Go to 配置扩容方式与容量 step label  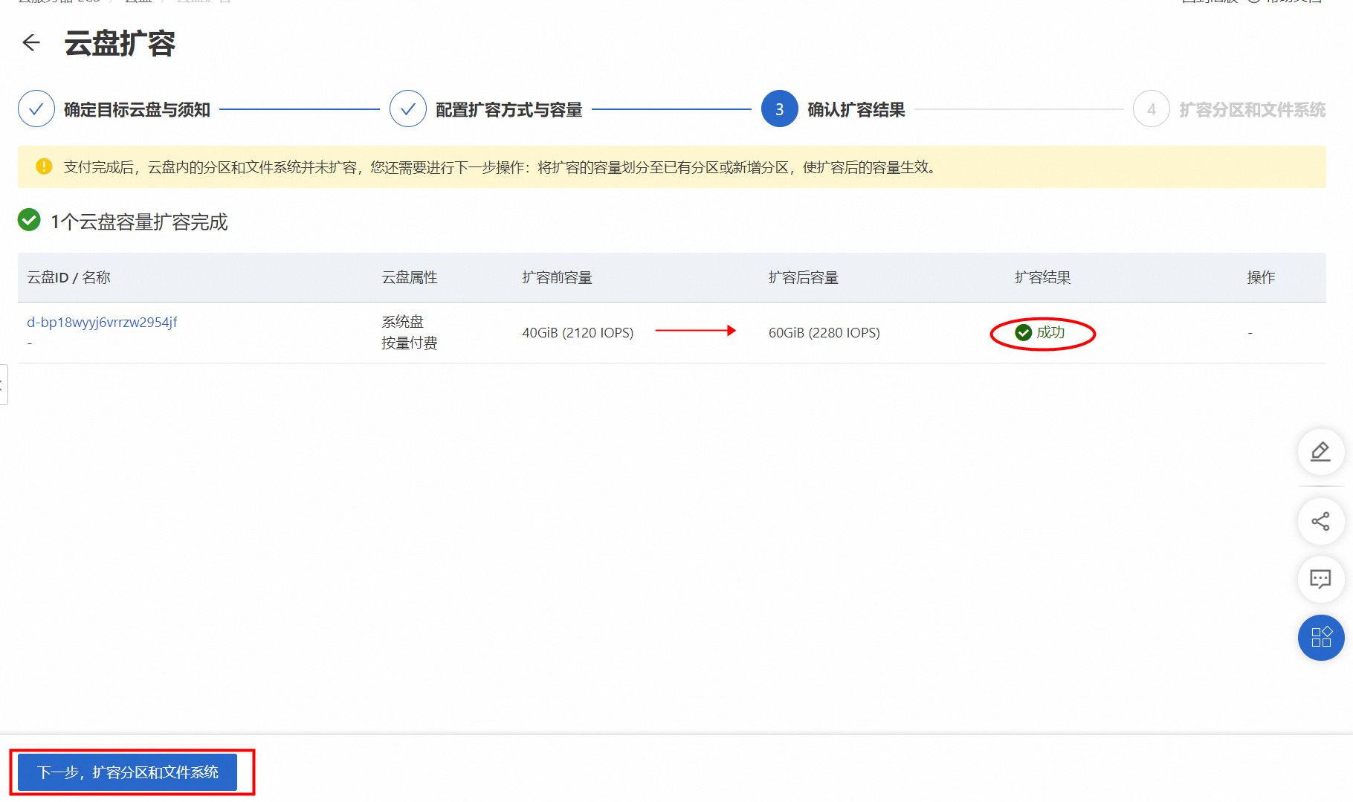point(508,110)
